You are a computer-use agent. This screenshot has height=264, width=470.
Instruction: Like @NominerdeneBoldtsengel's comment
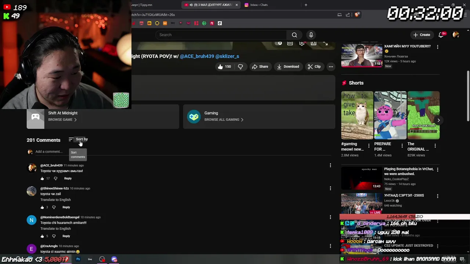[42, 236]
